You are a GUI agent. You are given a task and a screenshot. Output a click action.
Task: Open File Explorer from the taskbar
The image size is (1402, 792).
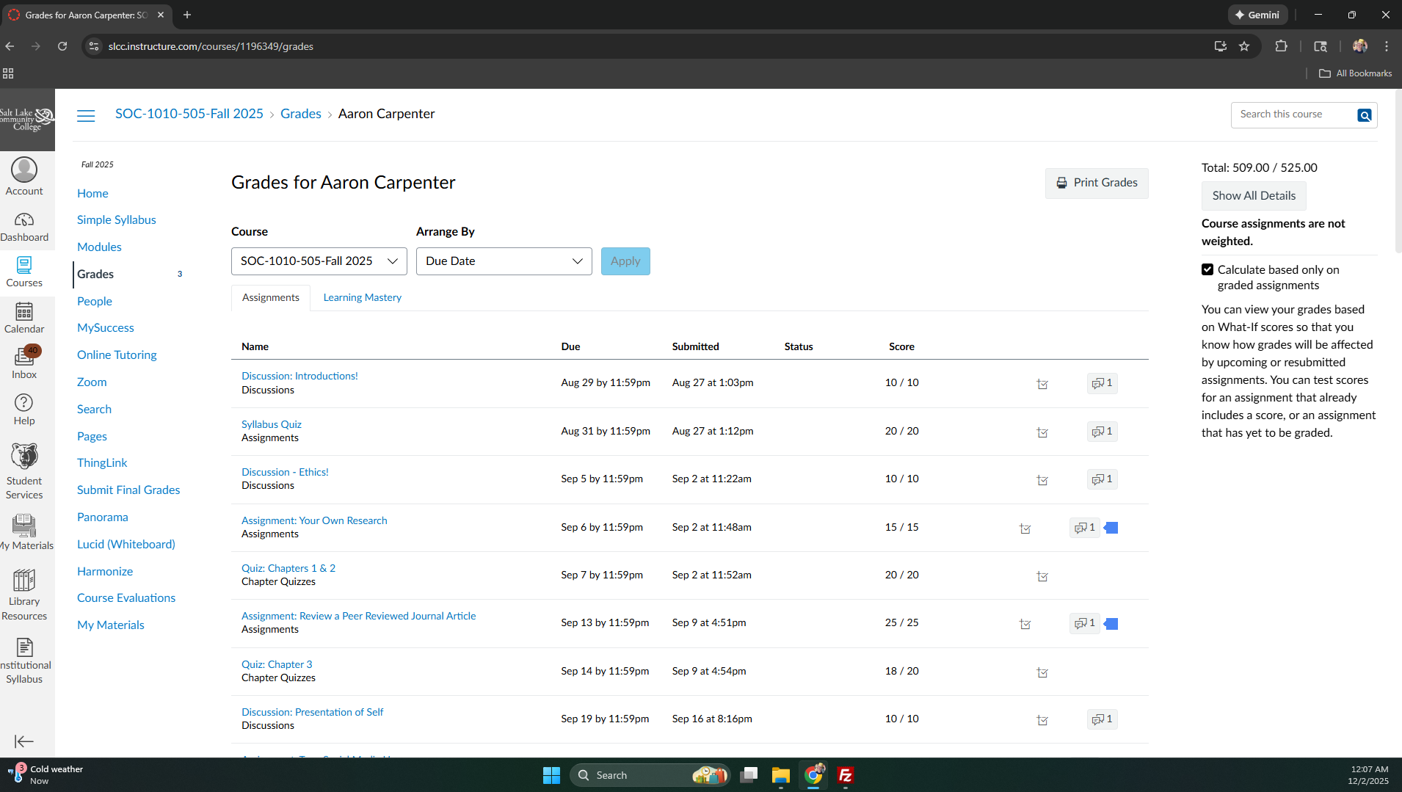coord(780,775)
